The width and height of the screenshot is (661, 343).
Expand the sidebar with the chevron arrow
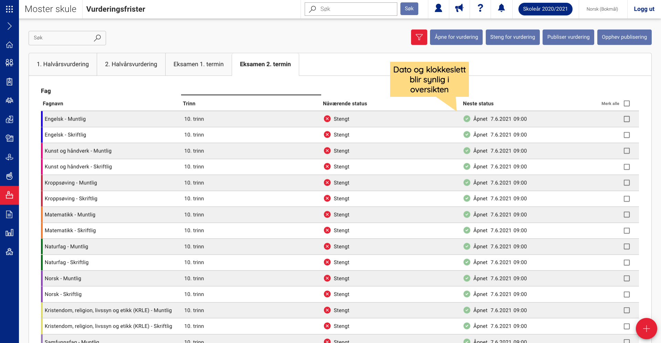9,26
